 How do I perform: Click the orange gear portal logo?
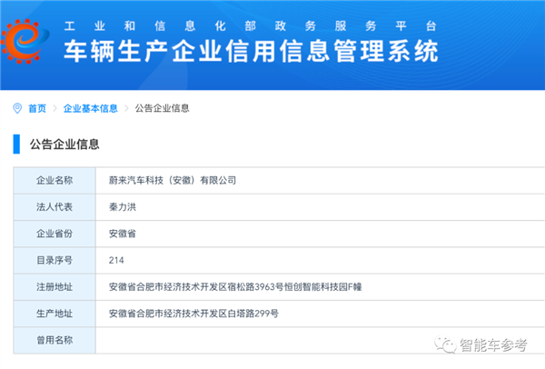(25, 42)
